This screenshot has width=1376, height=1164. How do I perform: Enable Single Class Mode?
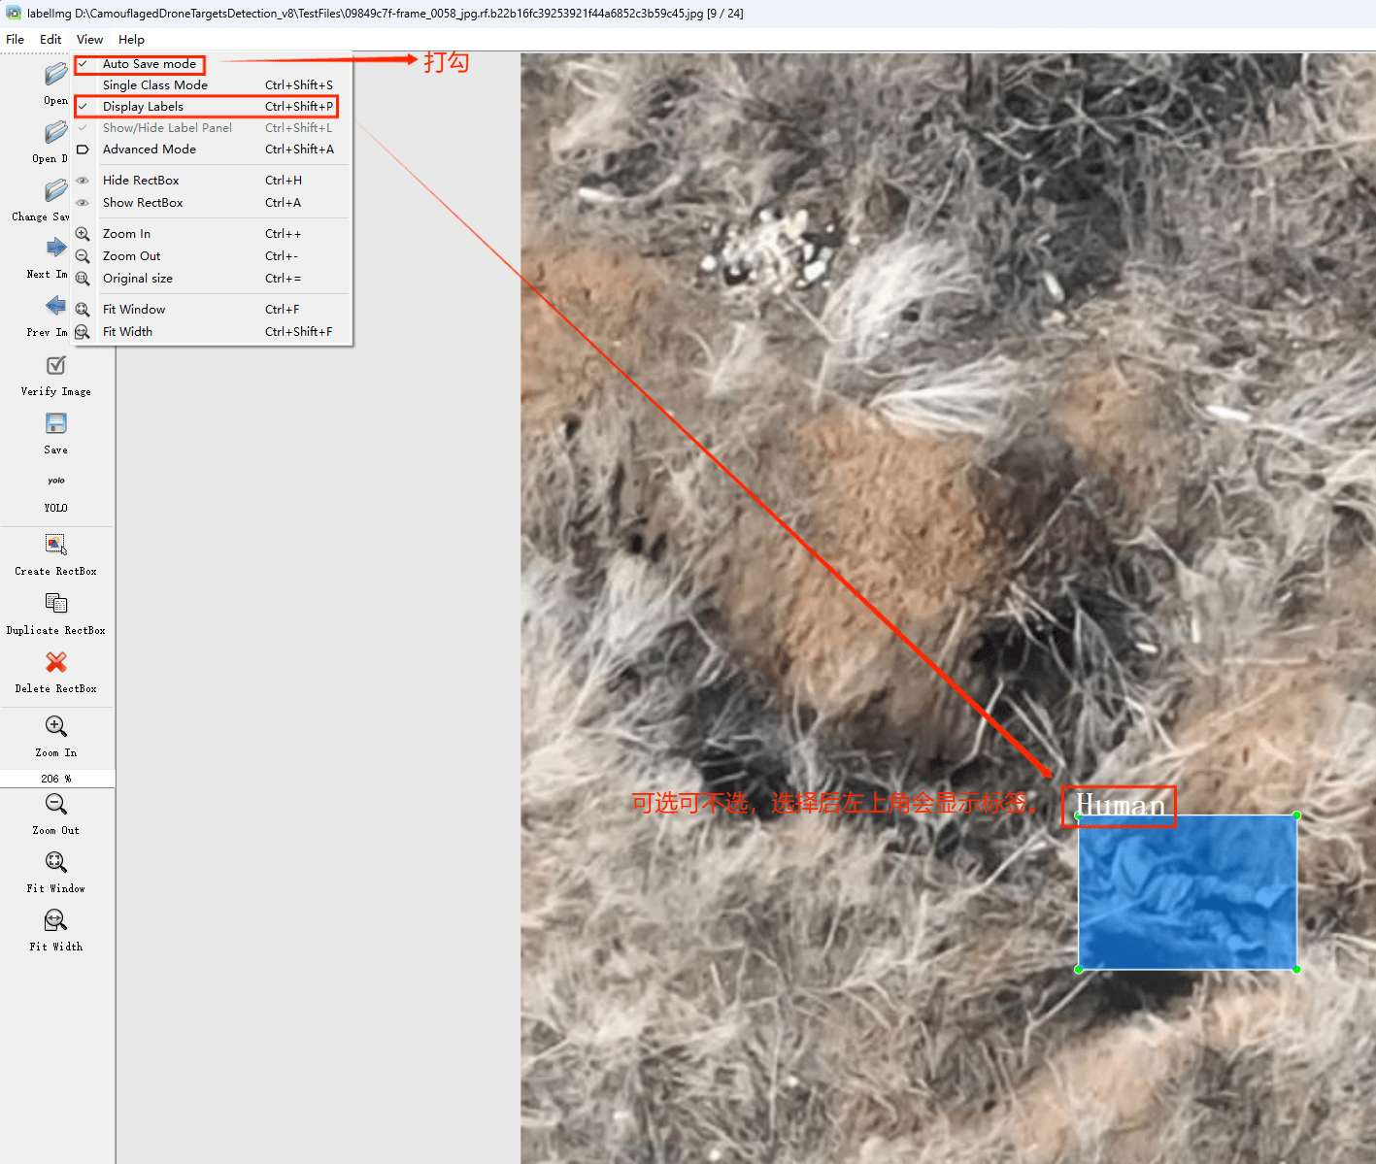coord(155,85)
